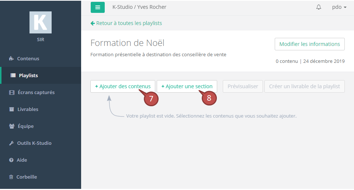
Task: Open the notifications bell icon
Action: [x=319, y=7]
